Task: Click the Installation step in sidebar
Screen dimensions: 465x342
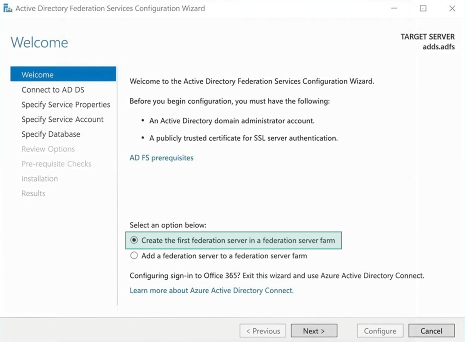Action: pyautogui.click(x=40, y=178)
